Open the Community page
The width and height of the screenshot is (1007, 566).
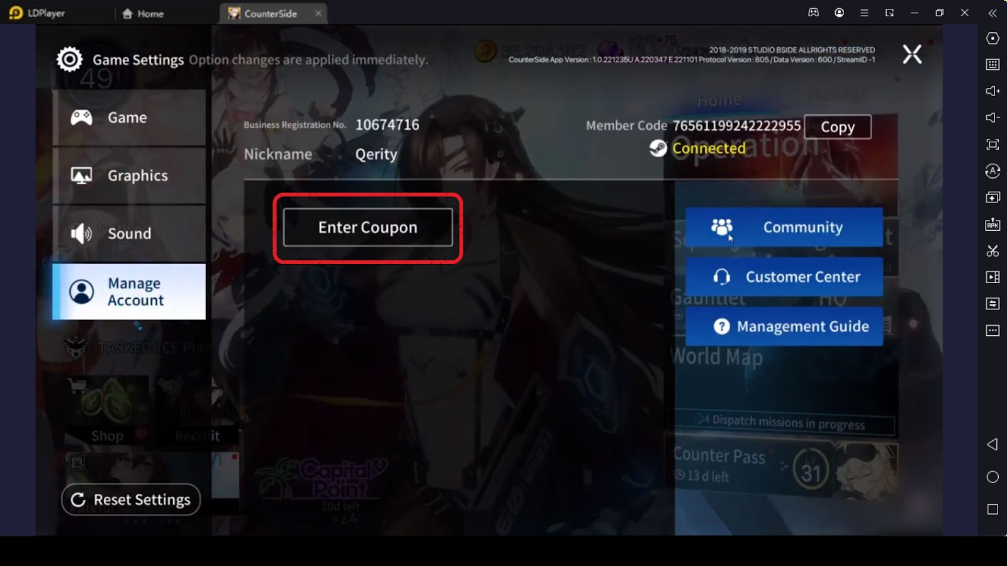(784, 227)
